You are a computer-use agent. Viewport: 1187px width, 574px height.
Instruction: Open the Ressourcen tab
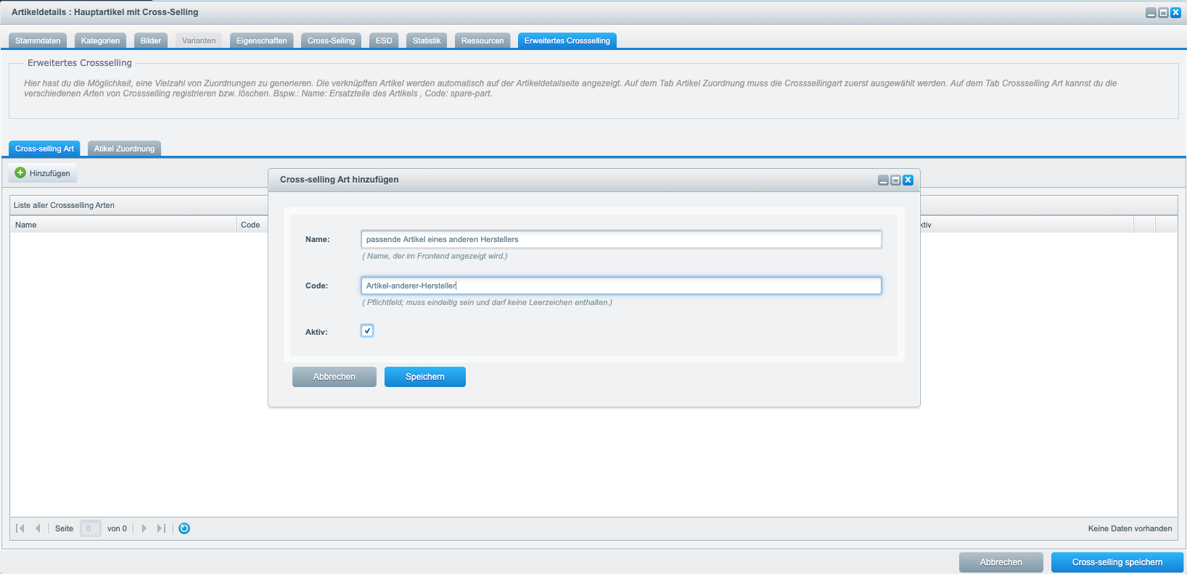point(482,41)
